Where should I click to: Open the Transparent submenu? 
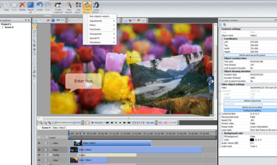pos(100,34)
